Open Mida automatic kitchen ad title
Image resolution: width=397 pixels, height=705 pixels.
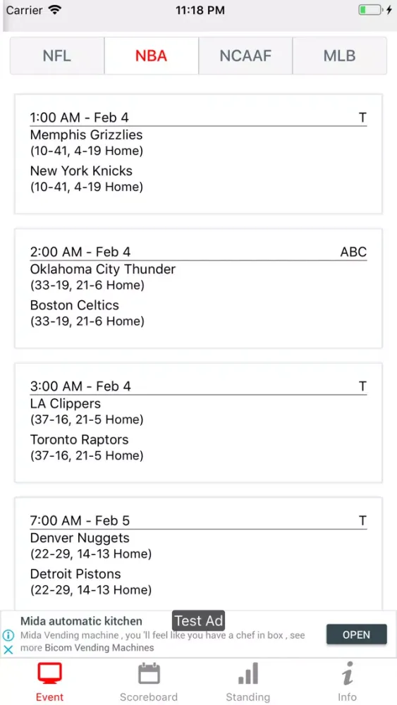pyautogui.click(x=81, y=621)
